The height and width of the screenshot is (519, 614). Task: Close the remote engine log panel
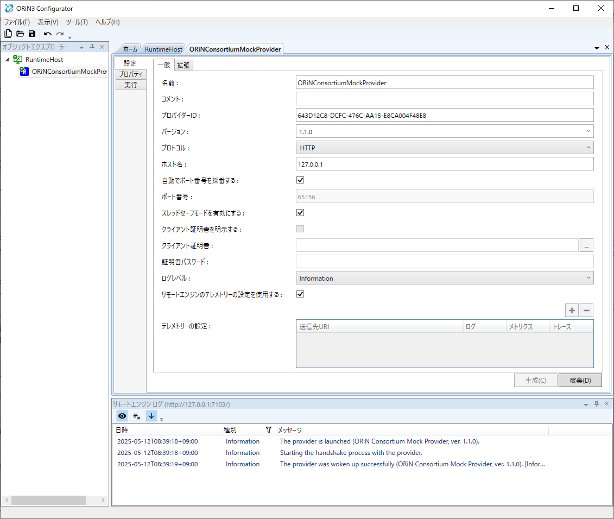(606, 404)
